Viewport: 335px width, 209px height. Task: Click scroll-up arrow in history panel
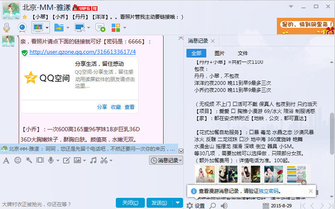click(332, 62)
